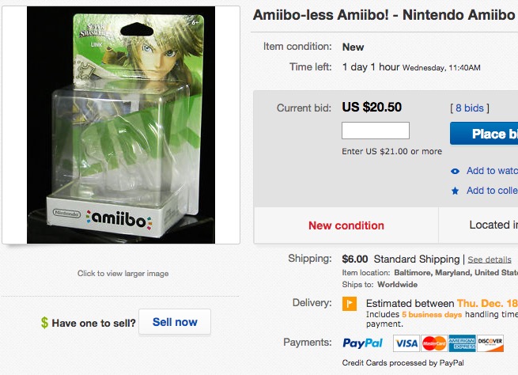Click the American Express card icon
Viewport: 518px width, 375px height.
click(462, 343)
